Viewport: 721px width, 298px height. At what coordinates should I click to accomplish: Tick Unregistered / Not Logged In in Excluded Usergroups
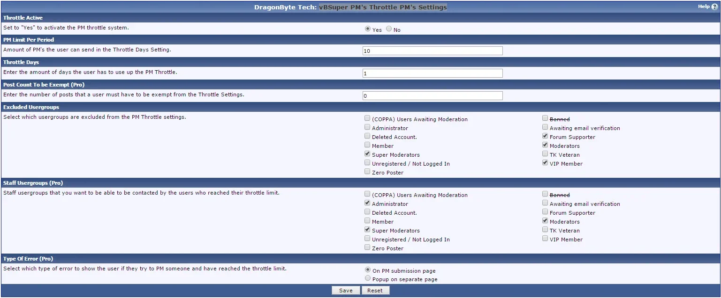(x=367, y=163)
